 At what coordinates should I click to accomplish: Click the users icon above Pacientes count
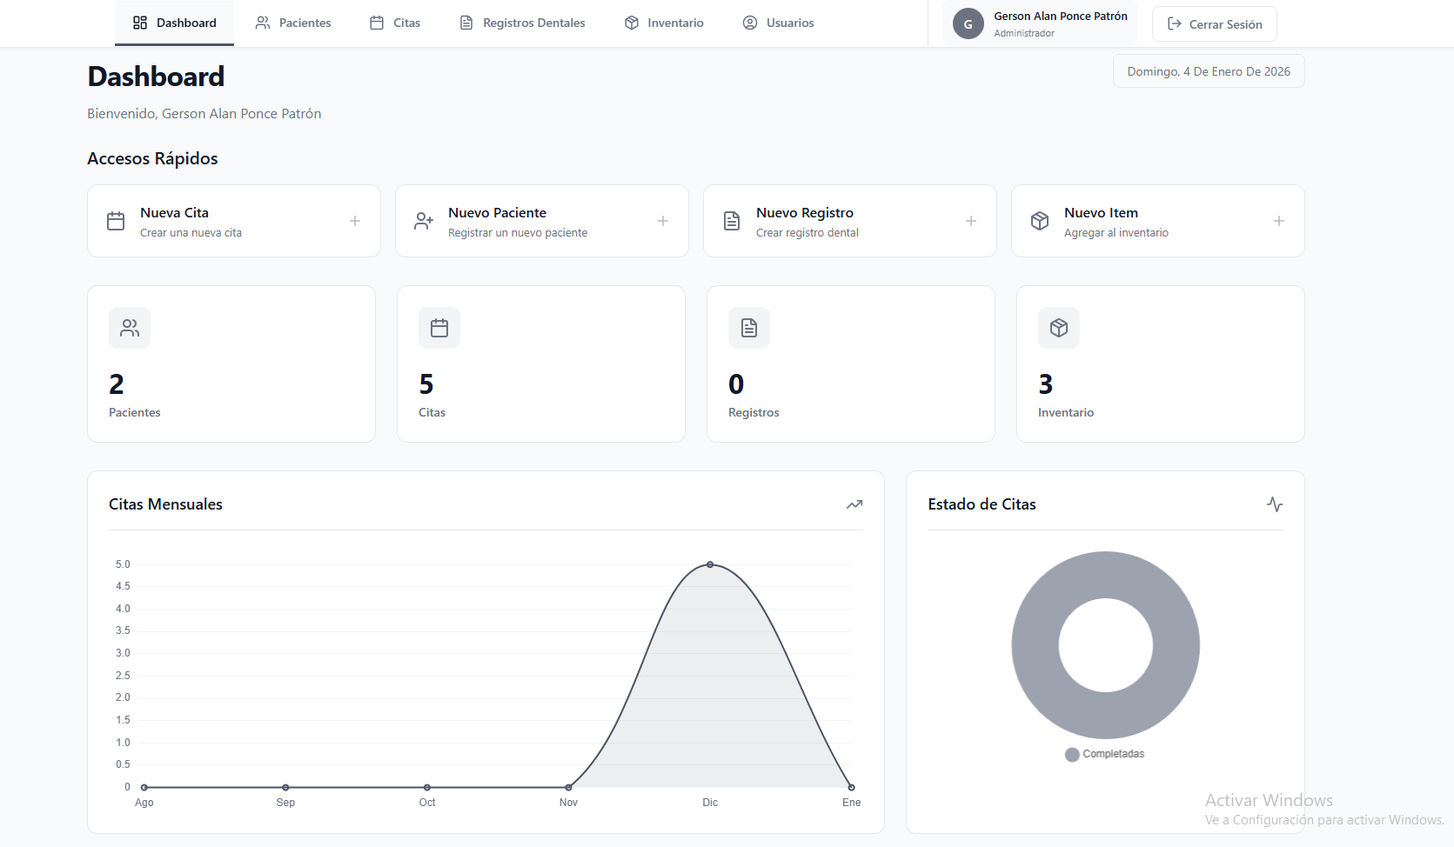tap(130, 328)
